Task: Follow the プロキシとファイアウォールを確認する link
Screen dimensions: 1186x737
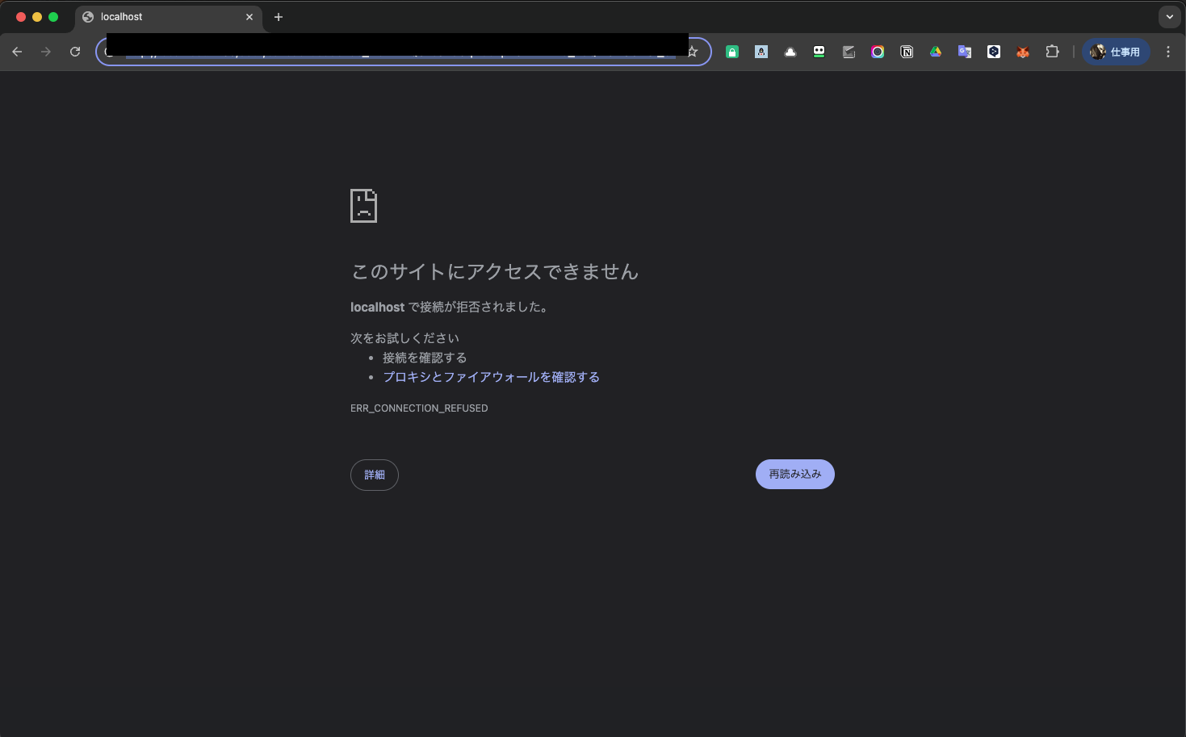Action: (491, 377)
